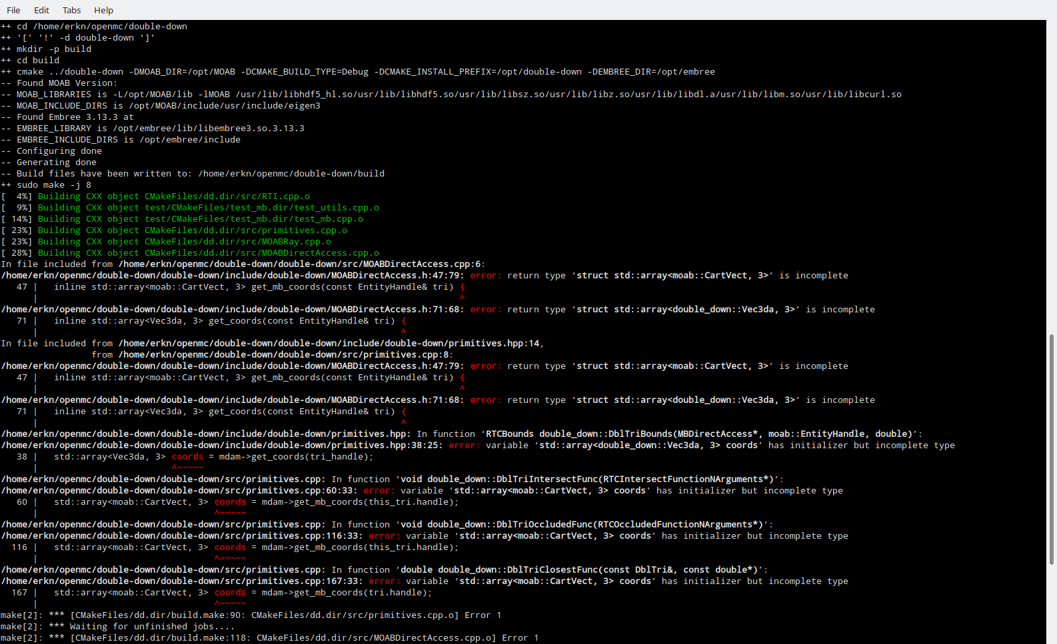This screenshot has width=1057, height=644.
Task: Click the 28% Building MOABDirectAccess.cpp.o line
Action: [x=190, y=253]
